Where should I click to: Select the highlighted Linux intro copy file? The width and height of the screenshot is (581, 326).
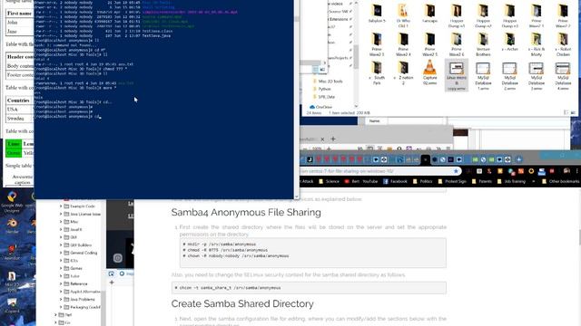456,75
